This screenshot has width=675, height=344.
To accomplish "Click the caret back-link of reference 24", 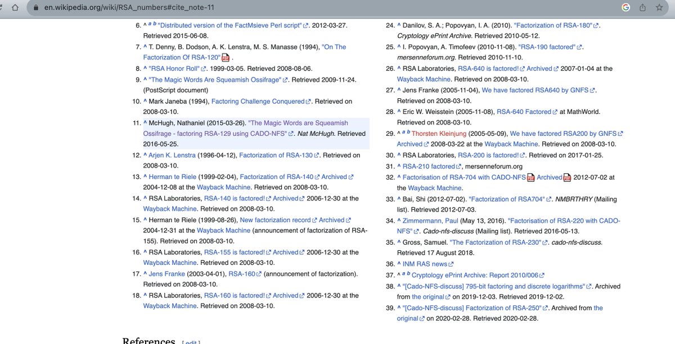I will tap(399, 26).
